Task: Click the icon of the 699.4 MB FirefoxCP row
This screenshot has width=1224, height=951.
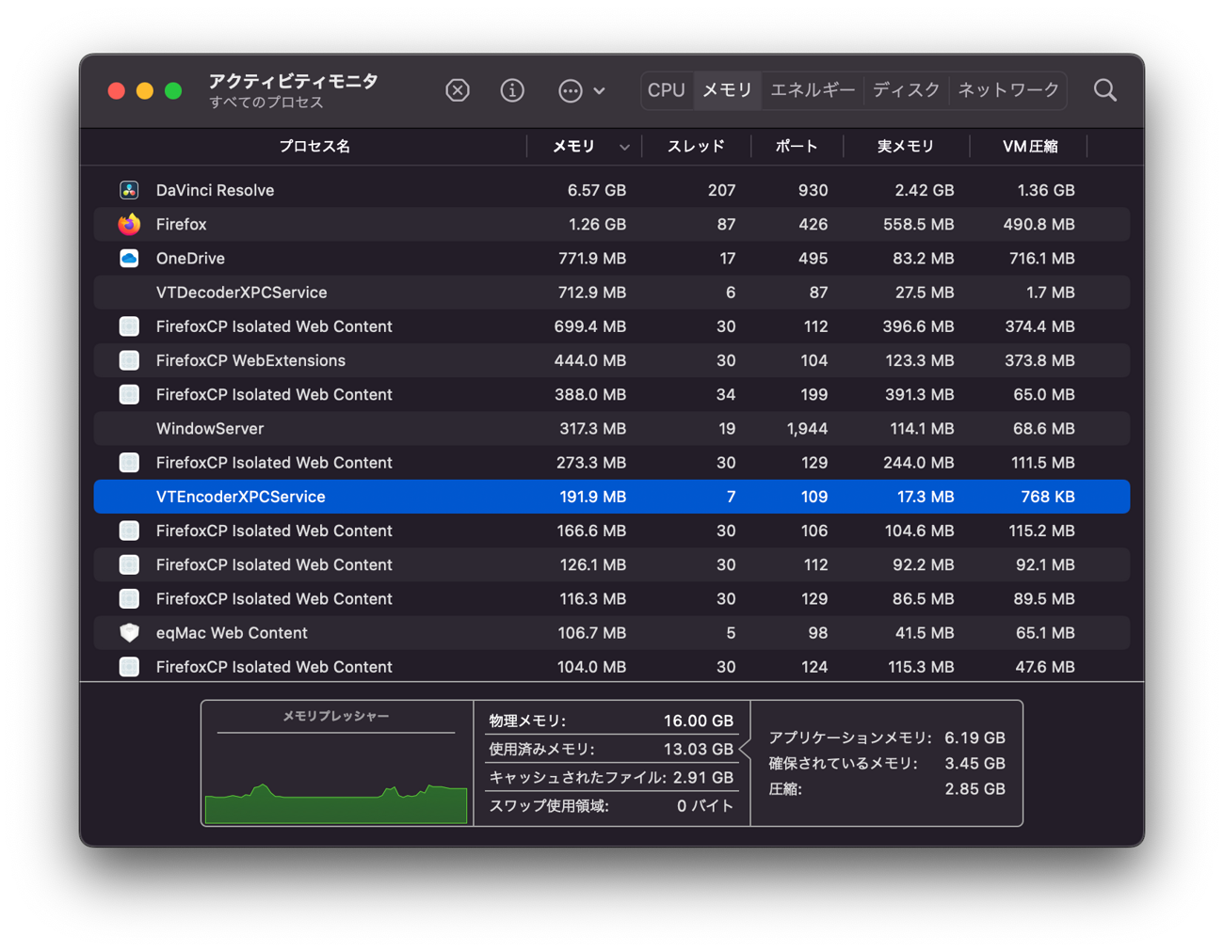Action: pos(129,326)
